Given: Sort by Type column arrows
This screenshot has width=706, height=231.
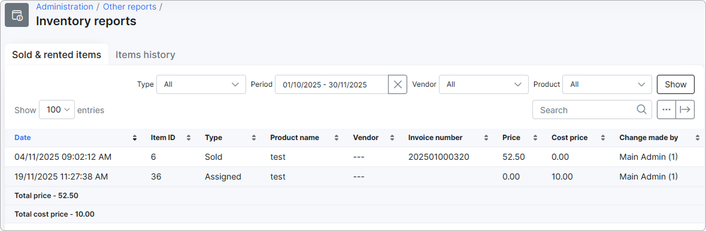Looking at the screenshot, I should (254, 138).
